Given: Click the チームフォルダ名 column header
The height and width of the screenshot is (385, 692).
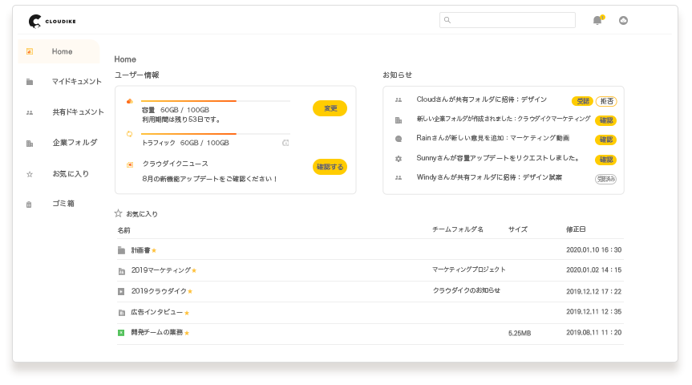Looking at the screenshot, I should (458, 229).
